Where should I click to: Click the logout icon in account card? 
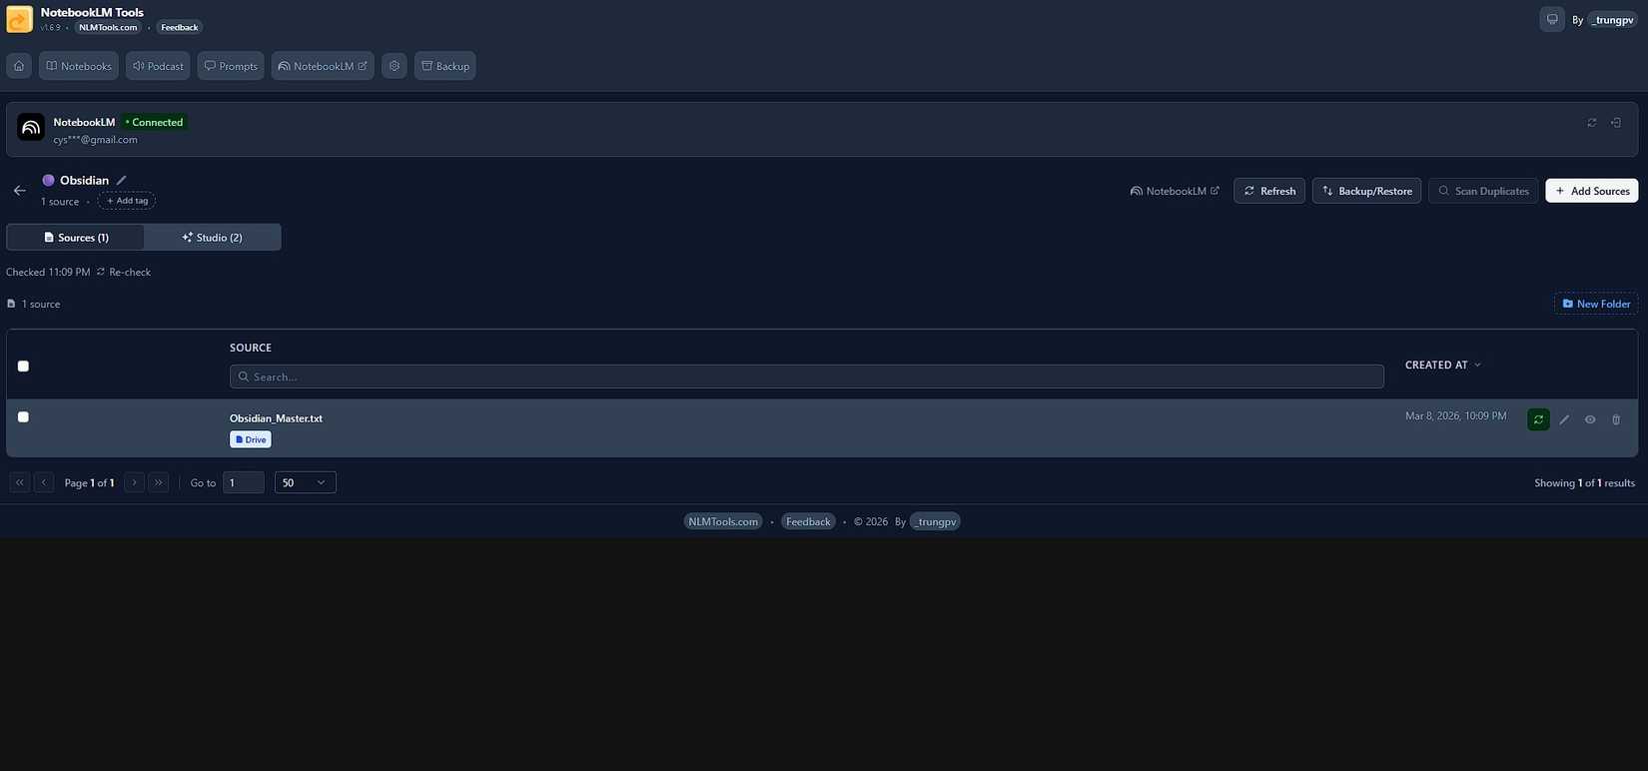click(x=1616, y=123)
